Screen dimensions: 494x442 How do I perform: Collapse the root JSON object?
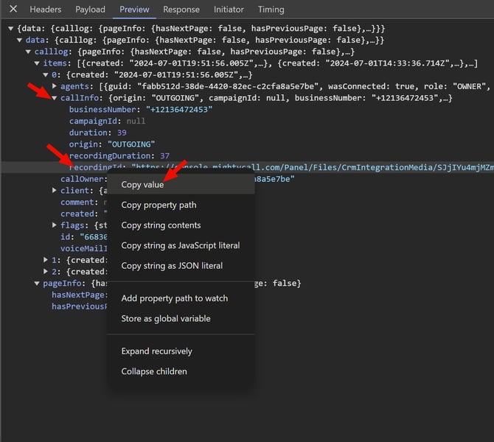(x=11, y=29)
